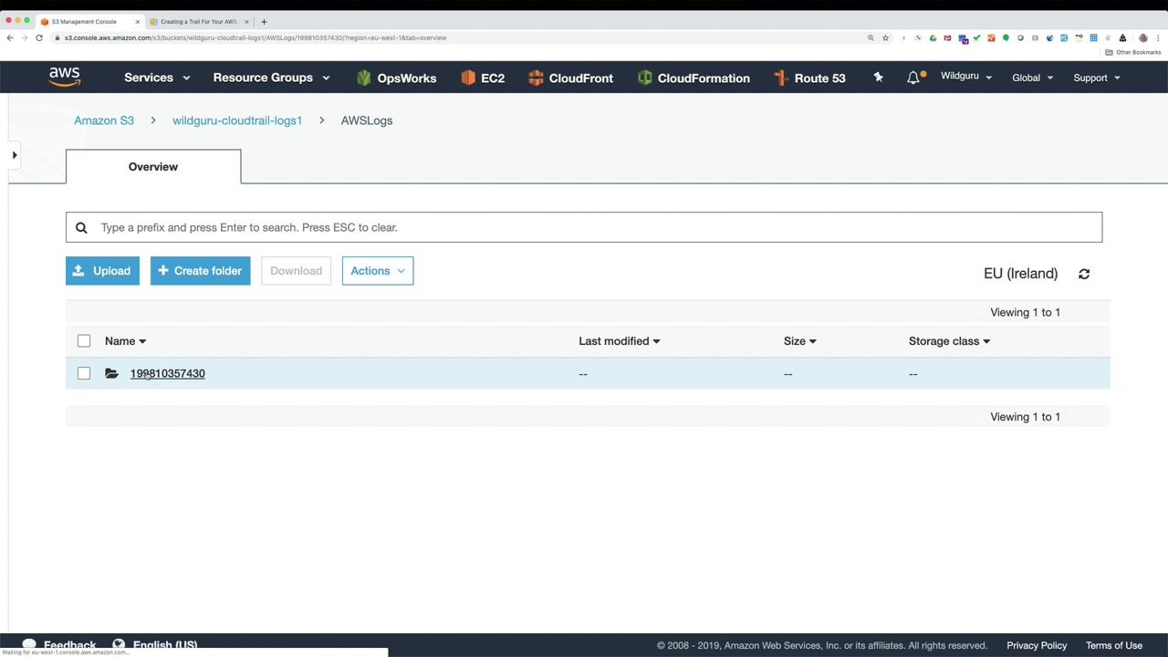The image size is (1168, 657).
Task: Bookmark this page with the star icon
Action: tap(885, 38)
